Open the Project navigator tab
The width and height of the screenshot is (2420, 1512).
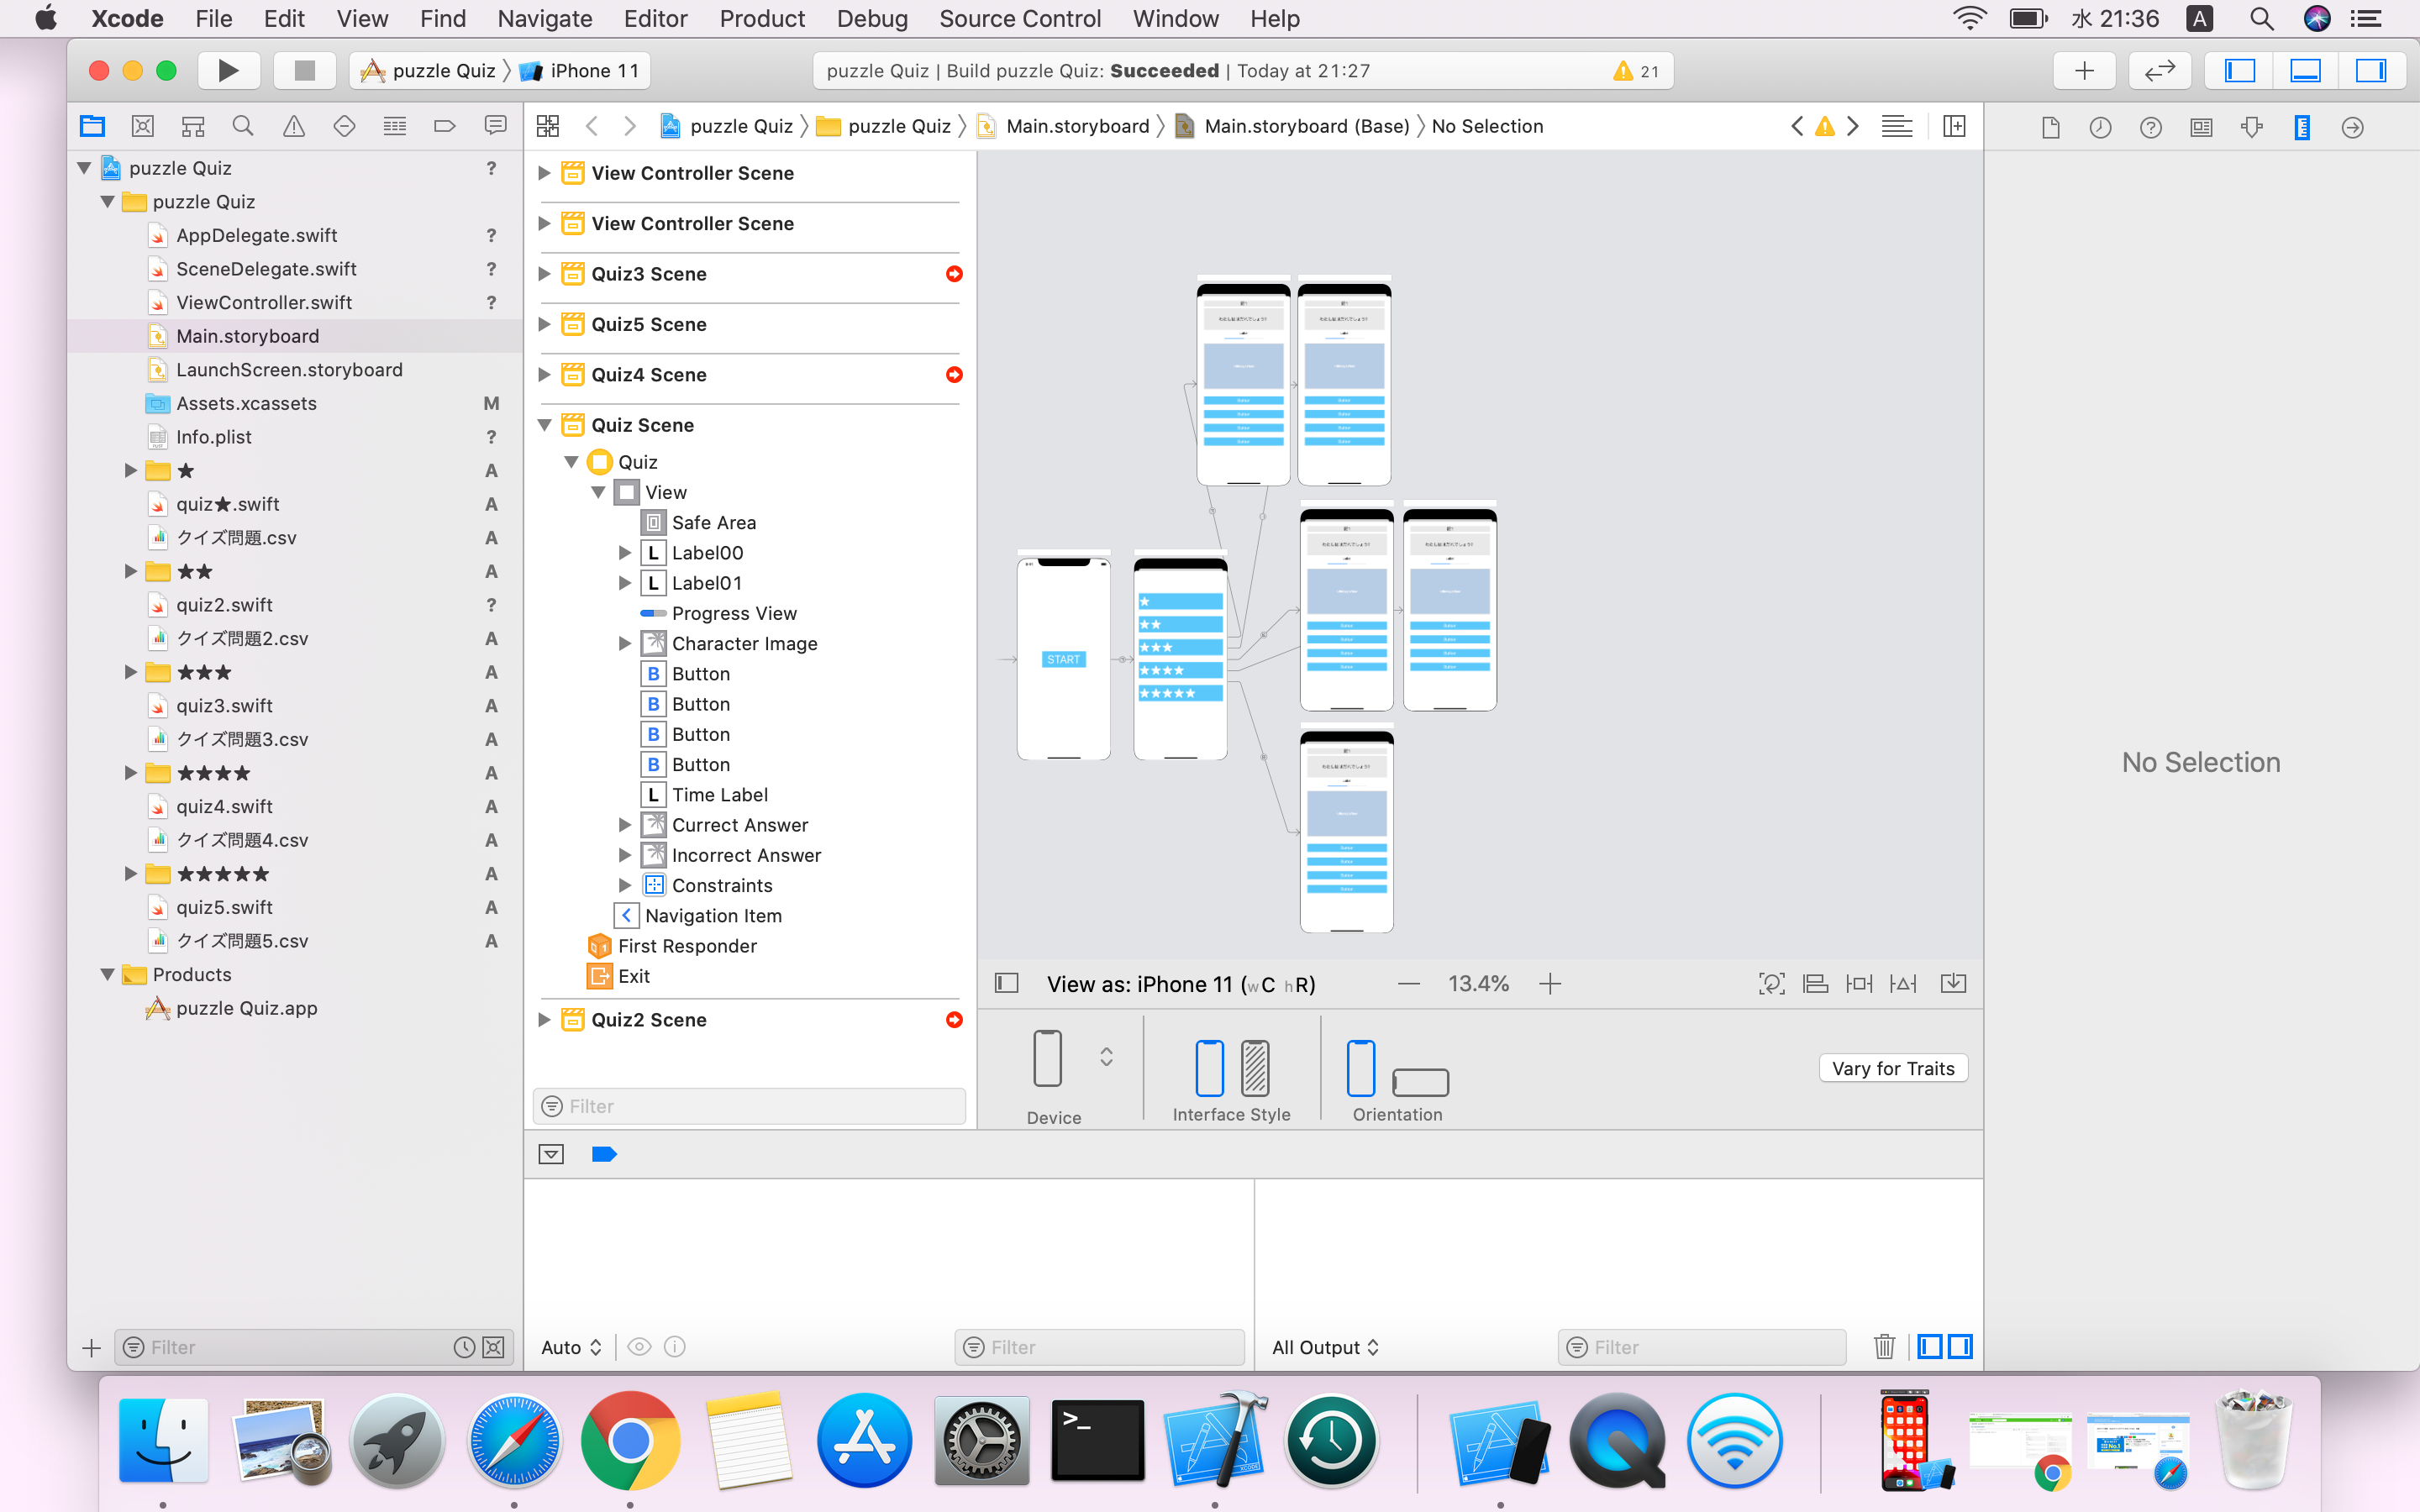click(x=92, y=126)
